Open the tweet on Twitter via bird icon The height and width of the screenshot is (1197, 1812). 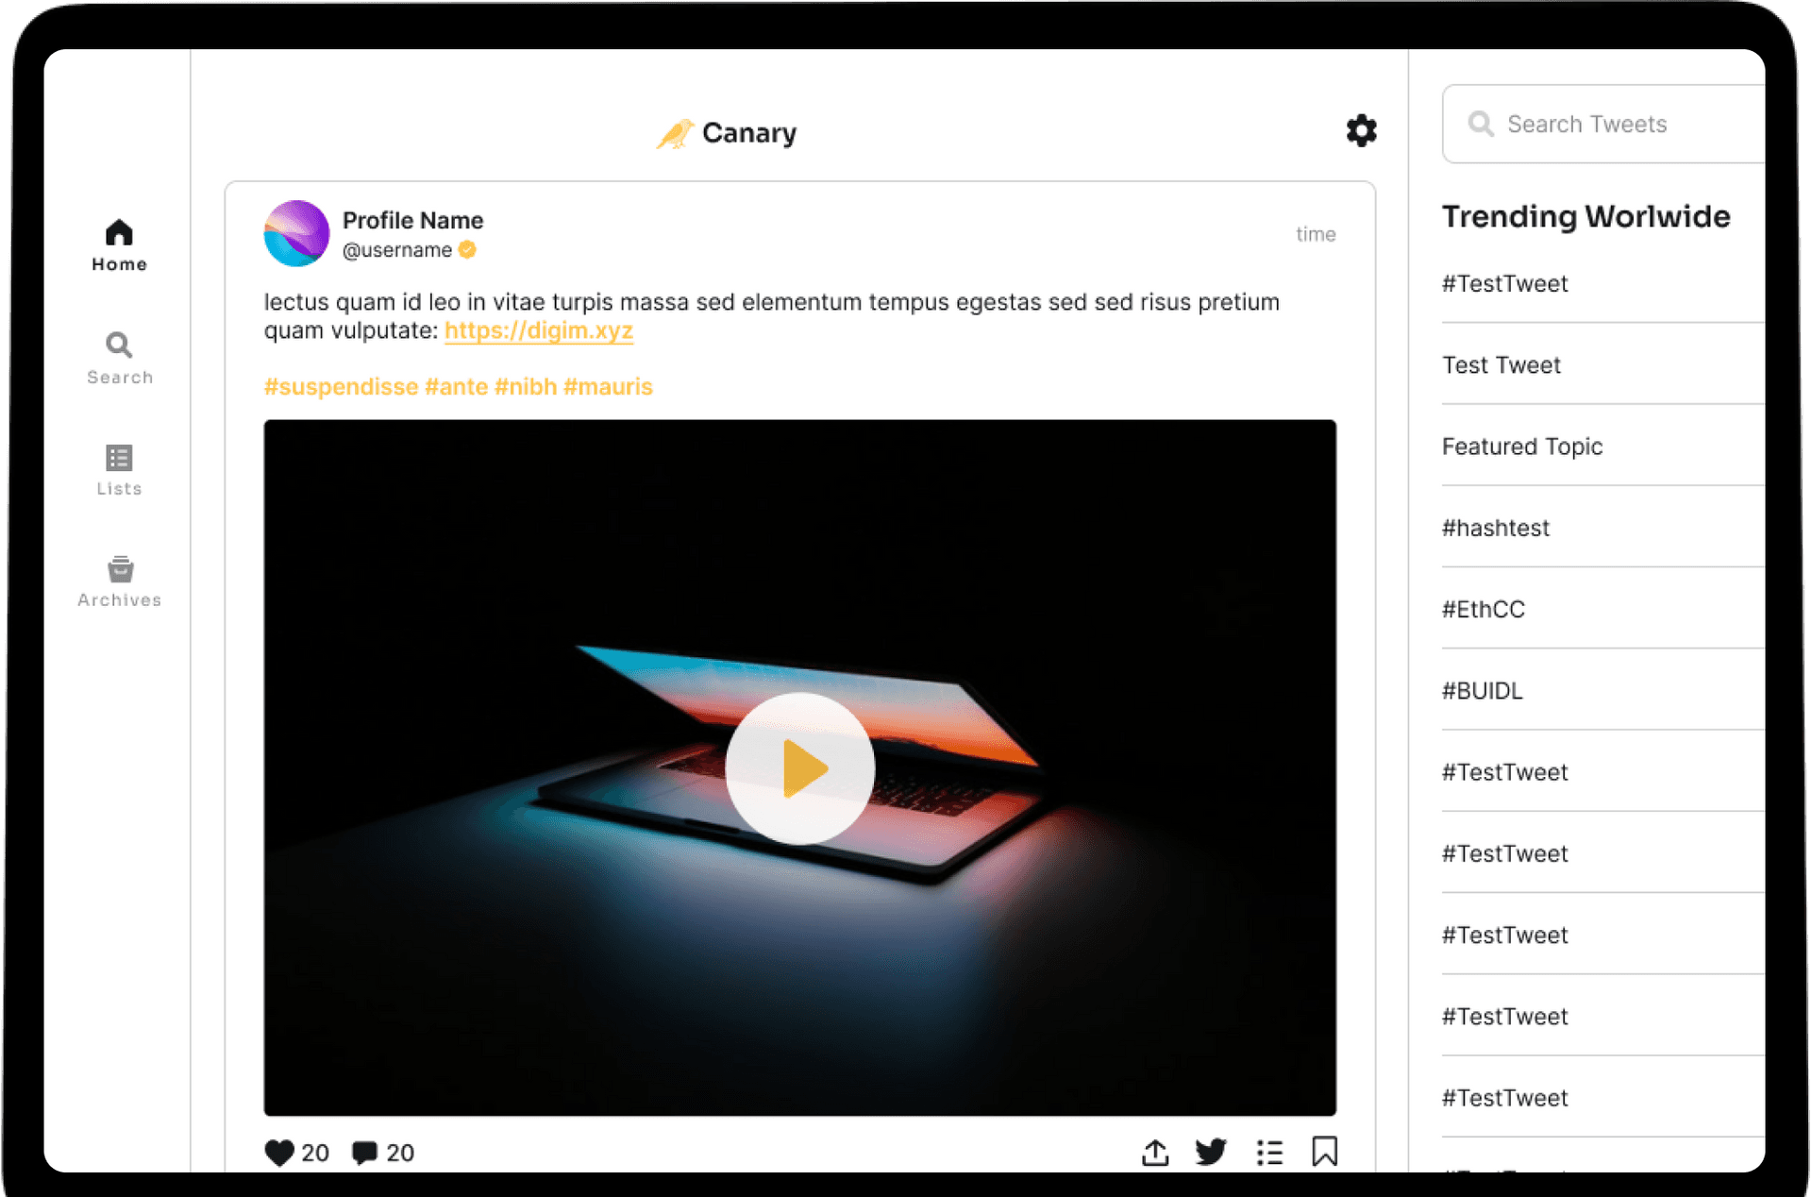pyautogui.click(x=1211, y=1152)
